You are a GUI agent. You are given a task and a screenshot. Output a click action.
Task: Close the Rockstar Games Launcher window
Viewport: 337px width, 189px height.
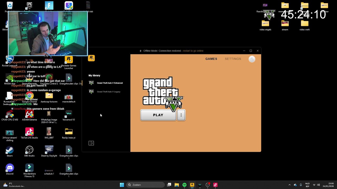(x=258, y=51)
